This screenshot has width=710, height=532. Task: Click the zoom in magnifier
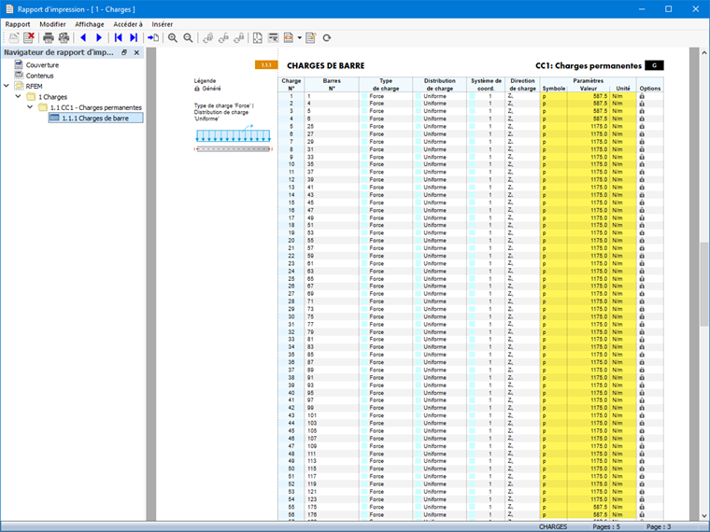click(173, 37)
